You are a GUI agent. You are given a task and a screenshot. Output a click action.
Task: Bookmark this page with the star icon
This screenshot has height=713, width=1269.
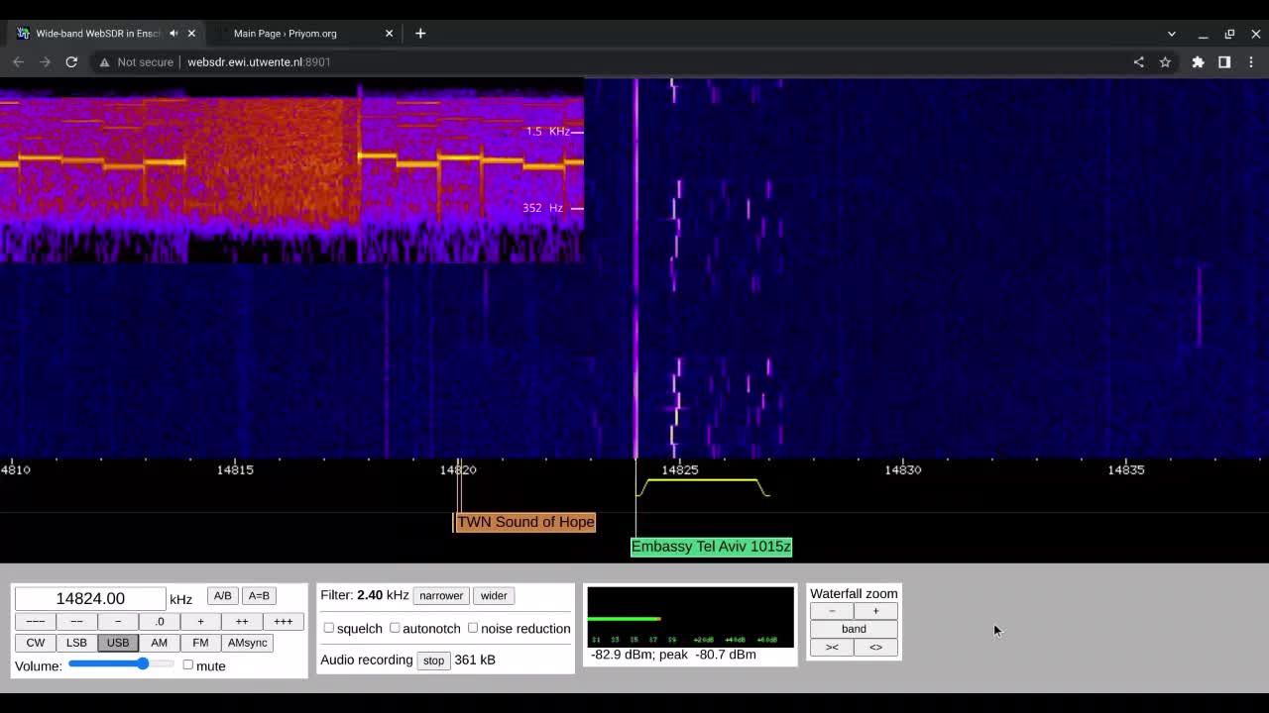[x=1165, y=61]
